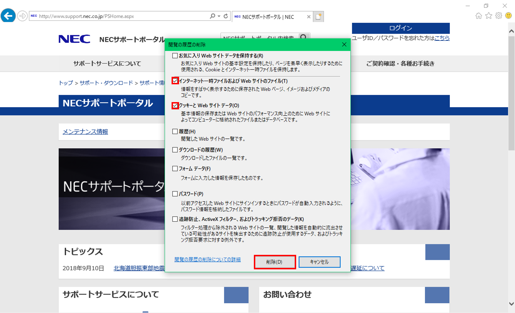The width and height of the screenshot is (515, 313).
Task: Enable the 履歴(H) checkbox
Action: 175,131
